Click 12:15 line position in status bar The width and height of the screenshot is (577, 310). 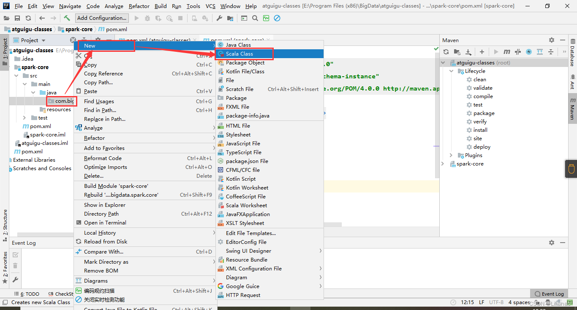pos(468,302)
